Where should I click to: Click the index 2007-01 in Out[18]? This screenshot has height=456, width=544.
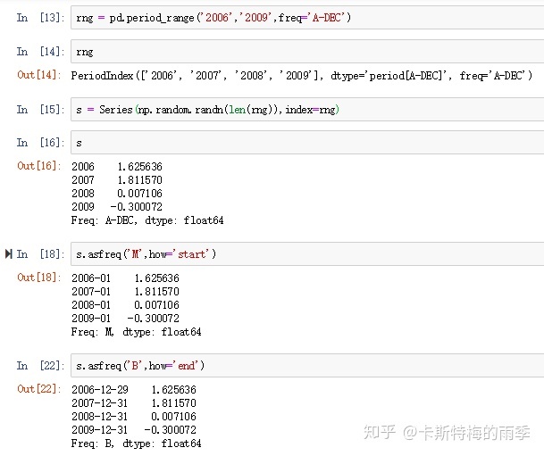coord(91,292)
